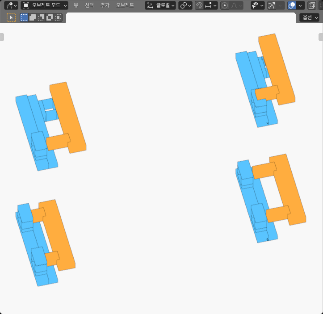Open the 선택 menu
The width and height of the screenshot is (323, 314).
(89, 5)
